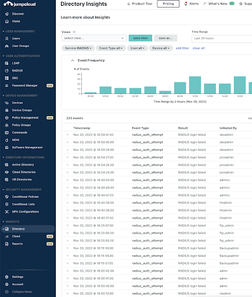Click the Device Groups icon
This screenshot has height=297, width=252.
click(x=7, y=110)
